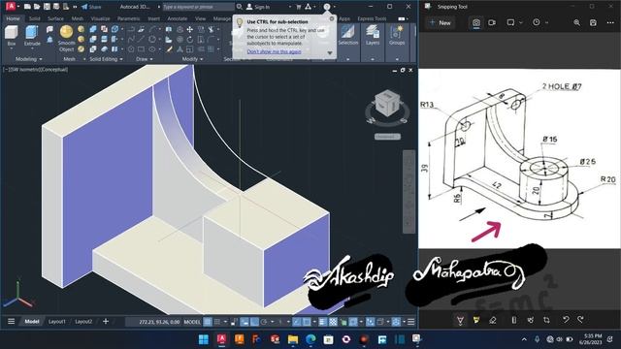Select the ballpoint pen in Snipping Tool
This screenshot has width=621, height=349.
[x=460, y=320]
